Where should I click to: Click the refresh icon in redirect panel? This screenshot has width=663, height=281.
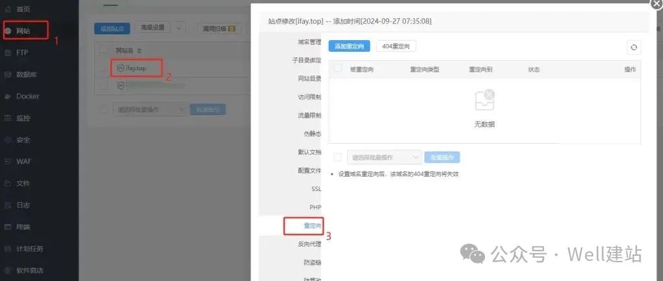pos(633,47)
